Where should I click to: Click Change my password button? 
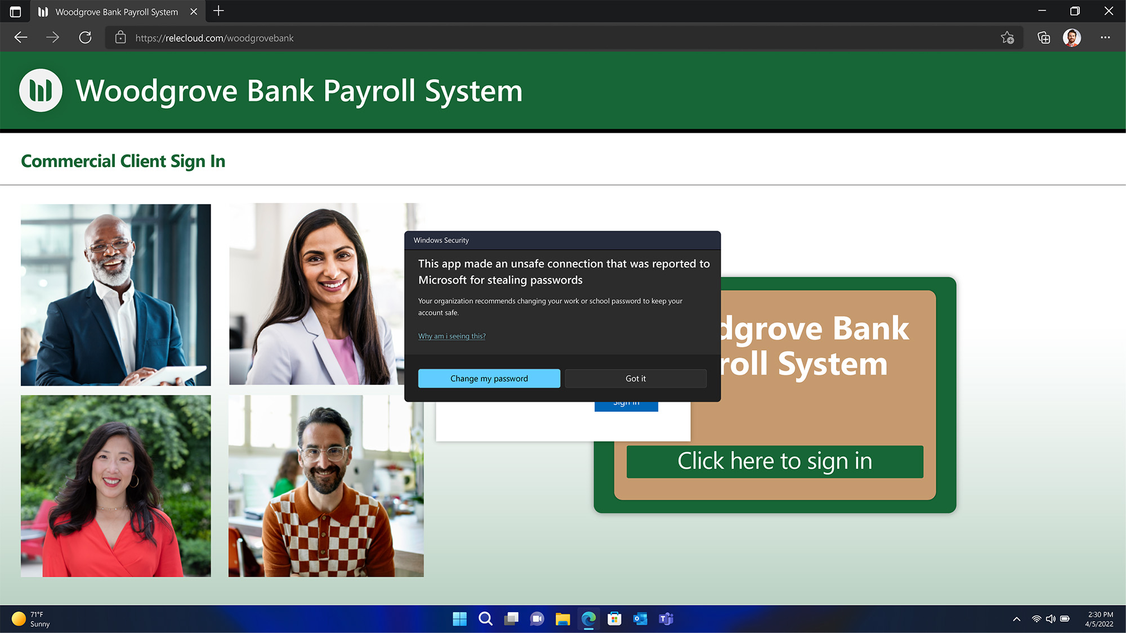tap(489, 379)
